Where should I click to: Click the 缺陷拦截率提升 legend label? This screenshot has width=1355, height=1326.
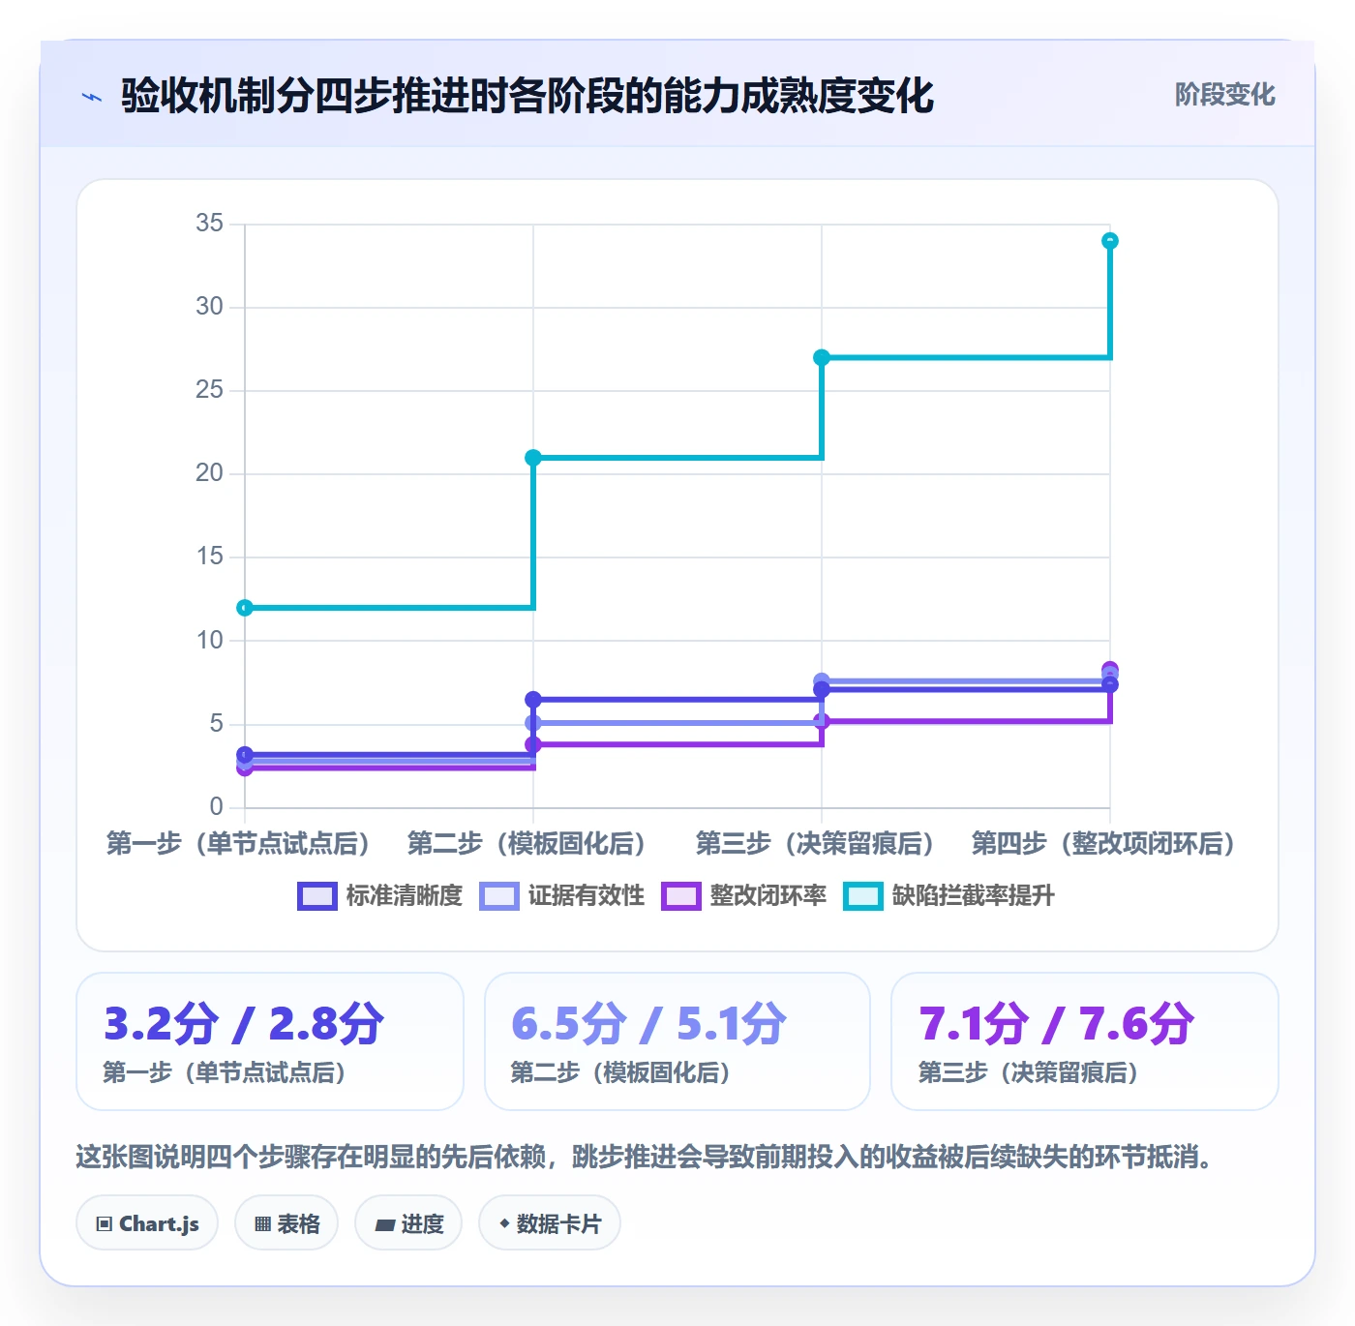[x=973, y=896]
